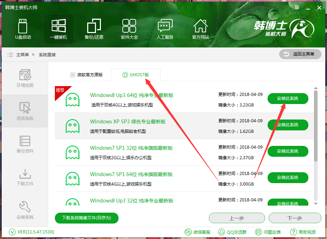Click the 下一步 button

pyautogui.click(x=295, y=218)
